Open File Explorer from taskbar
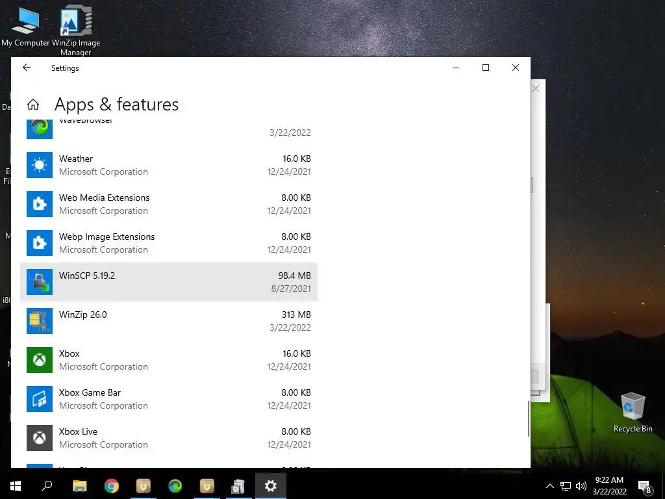 (x=79, y=485)
